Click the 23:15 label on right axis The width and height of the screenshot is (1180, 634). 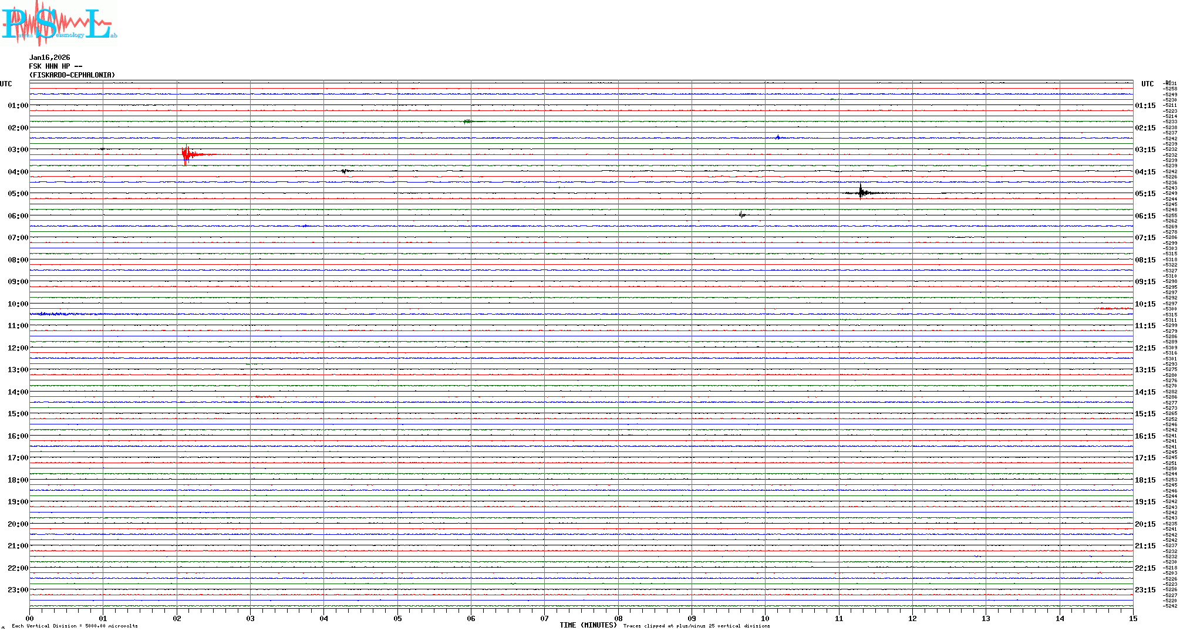point(1145,590)
